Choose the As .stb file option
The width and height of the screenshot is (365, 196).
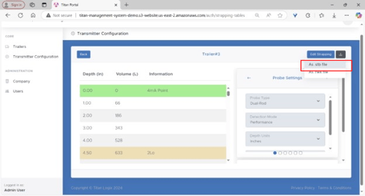(x=325, y=65)
